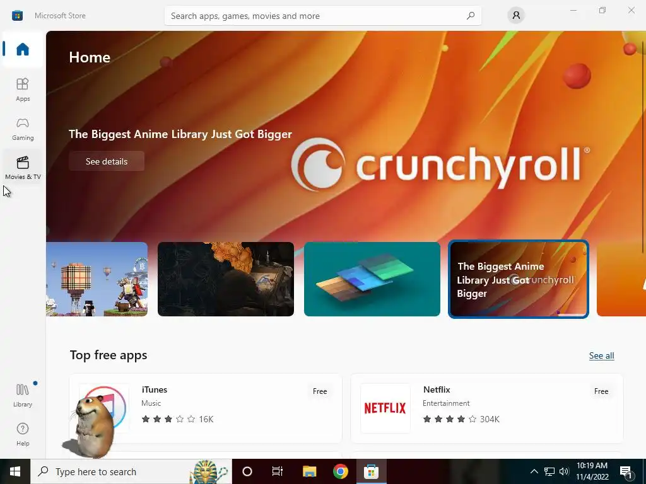Open the volume control tray icon
Screen dimensions: 646x484
pyautogui.click(x=564, y=471)
